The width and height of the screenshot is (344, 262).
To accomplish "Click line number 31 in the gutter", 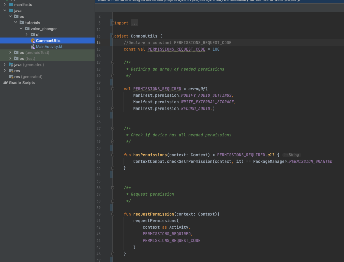I will point(98,155).
